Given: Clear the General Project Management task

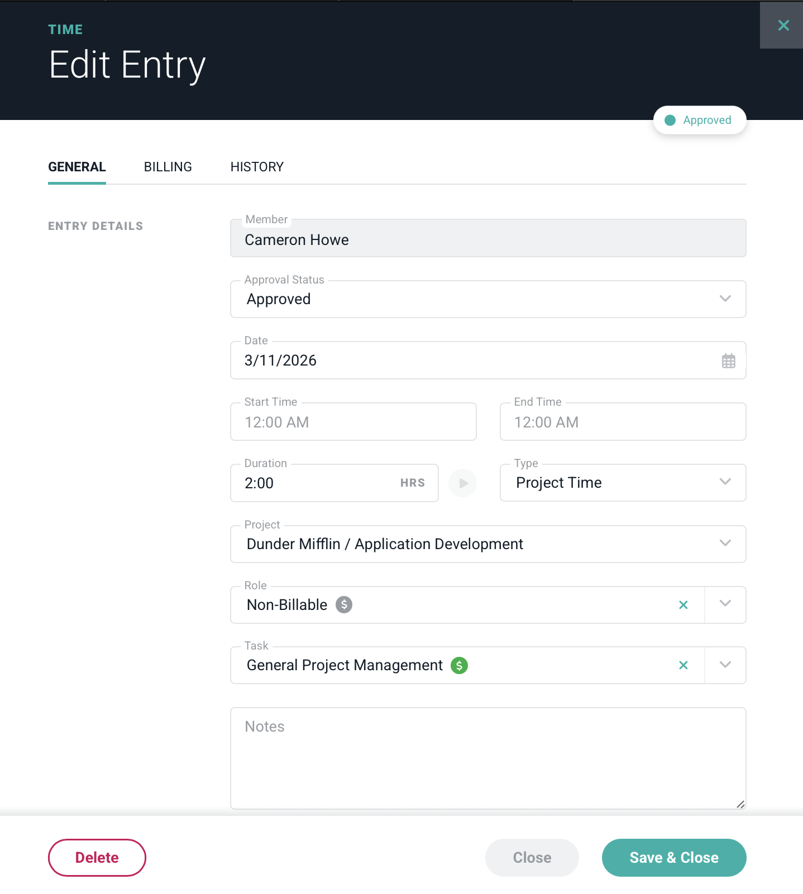Looking at the screenshot, I should [x=683, y=665].
